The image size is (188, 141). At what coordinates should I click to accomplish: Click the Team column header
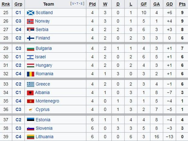pos(49,4)
